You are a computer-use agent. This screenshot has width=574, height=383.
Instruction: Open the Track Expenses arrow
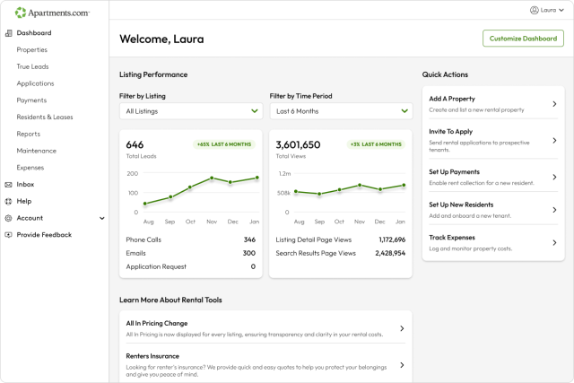click(x=554, y=243)
